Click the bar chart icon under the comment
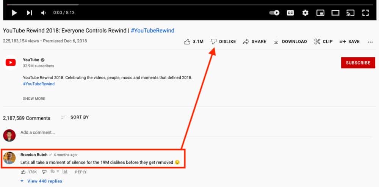The image size is (379, 187). click(65, 172)
